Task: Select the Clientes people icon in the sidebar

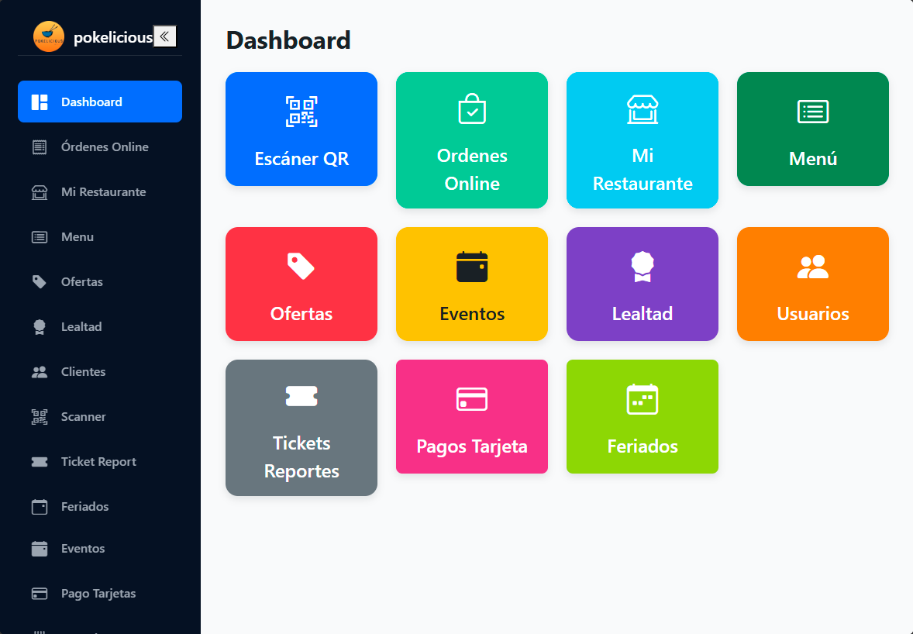Action: (39, 371)
